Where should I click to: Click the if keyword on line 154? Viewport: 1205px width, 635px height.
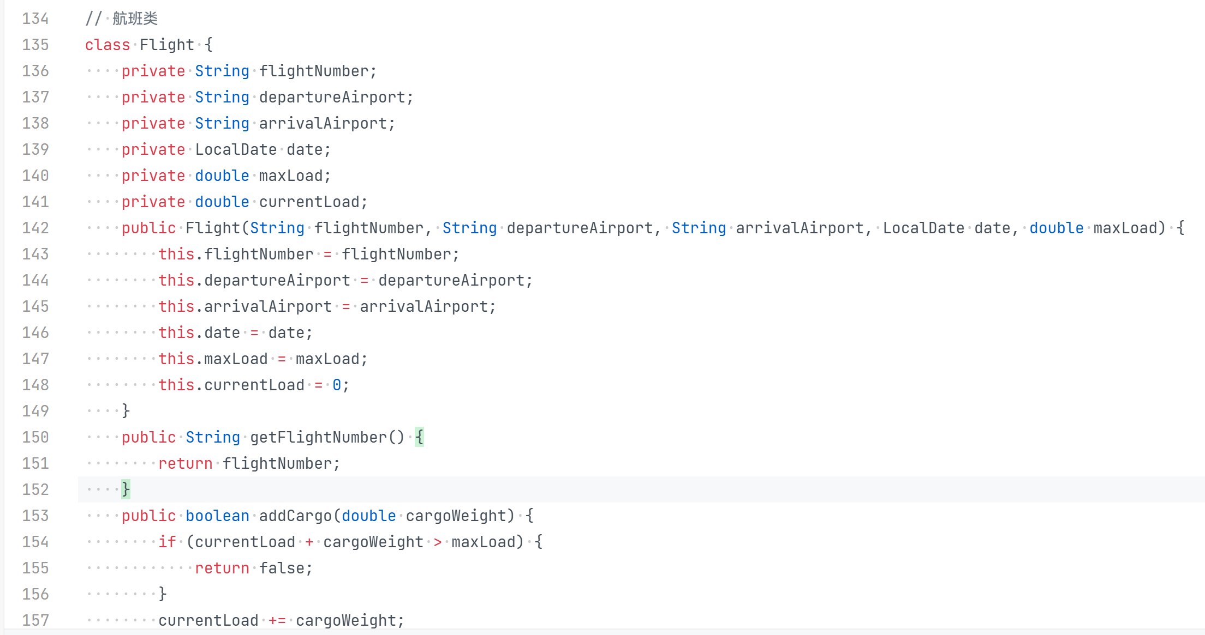coord(167,542)
